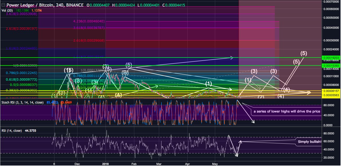341x166 pixels.
Task: Click the volume value 182.138K
Action: pyautogui.click(x=22, y=10)
